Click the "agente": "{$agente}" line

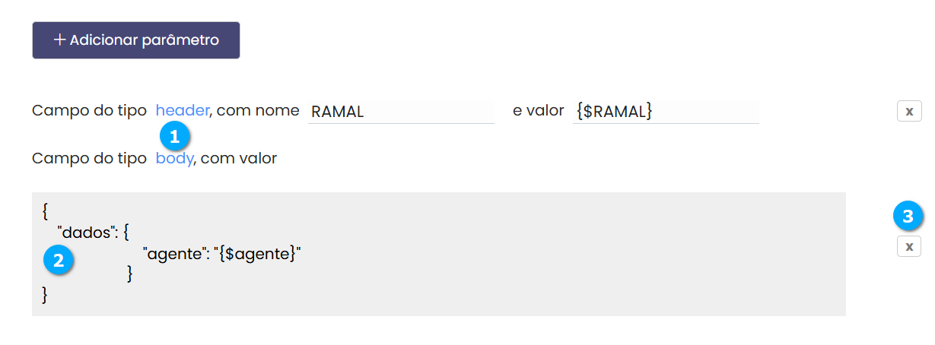(222, 254)
